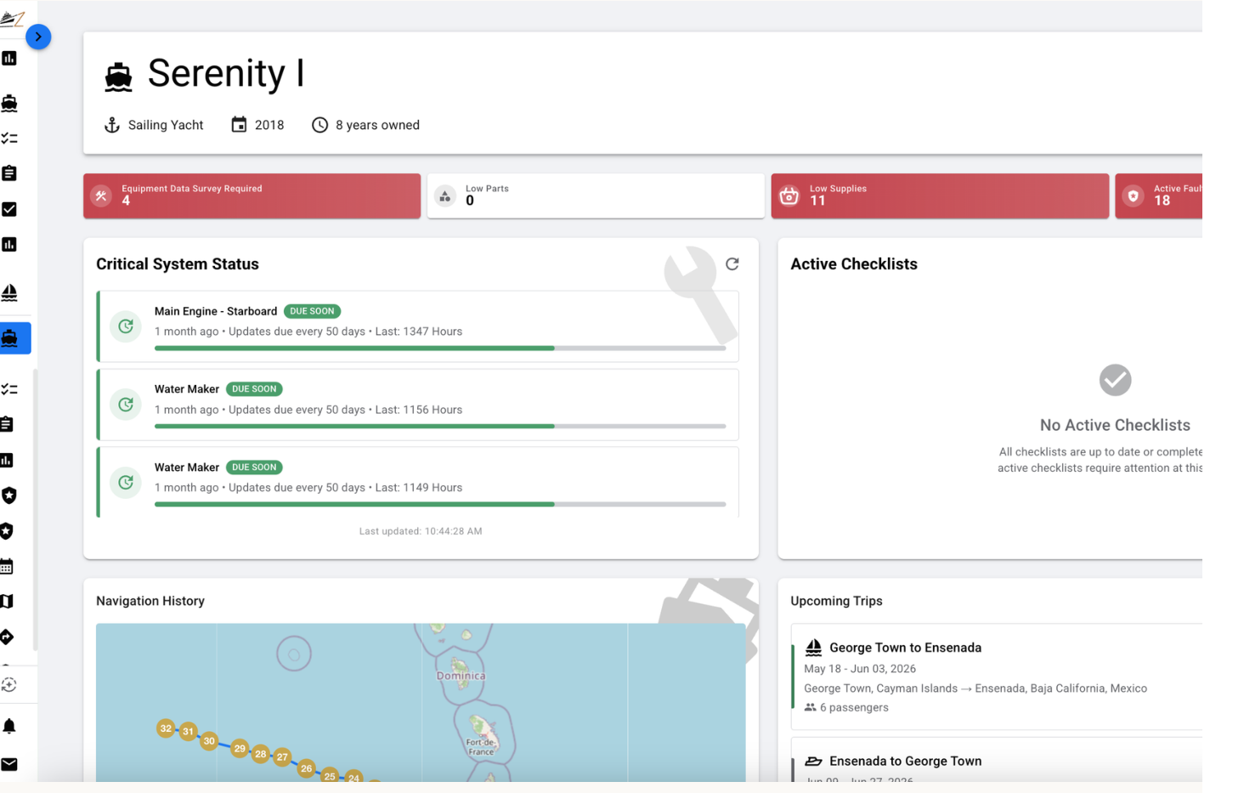Click the clock icon beside 8 years owned

click(319, 125)
